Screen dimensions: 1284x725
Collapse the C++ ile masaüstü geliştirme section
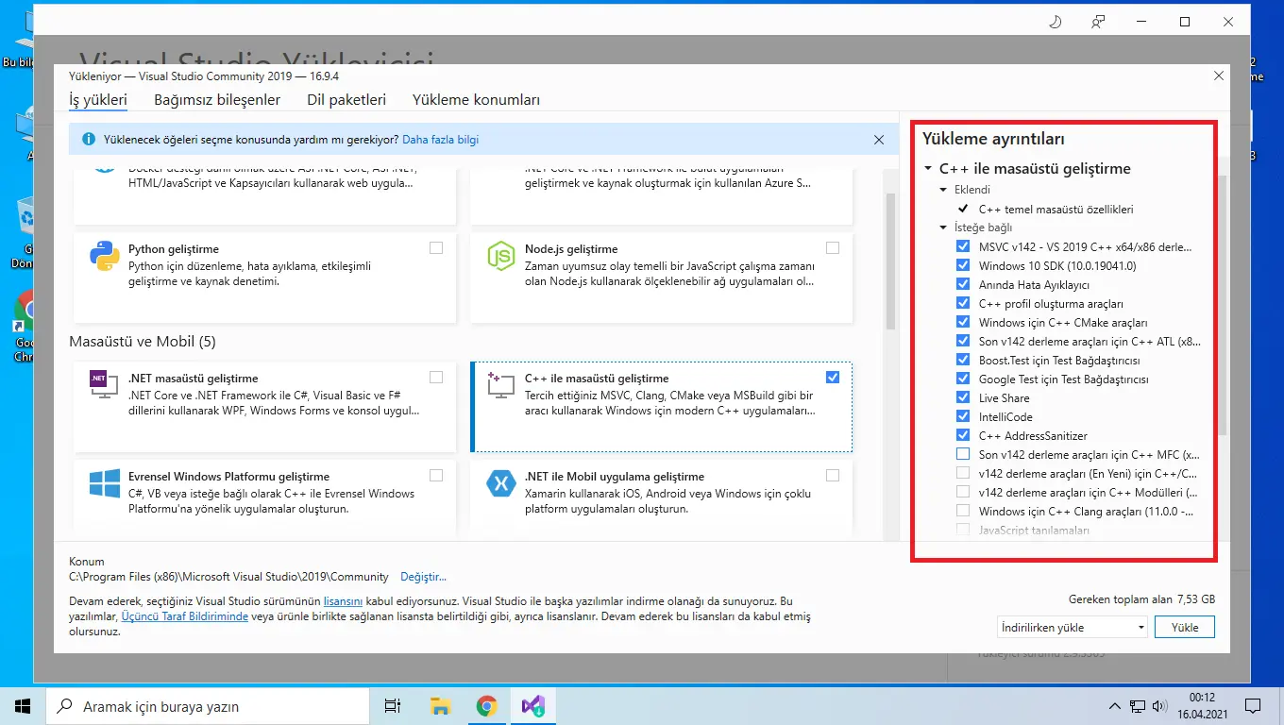(928, 169)
